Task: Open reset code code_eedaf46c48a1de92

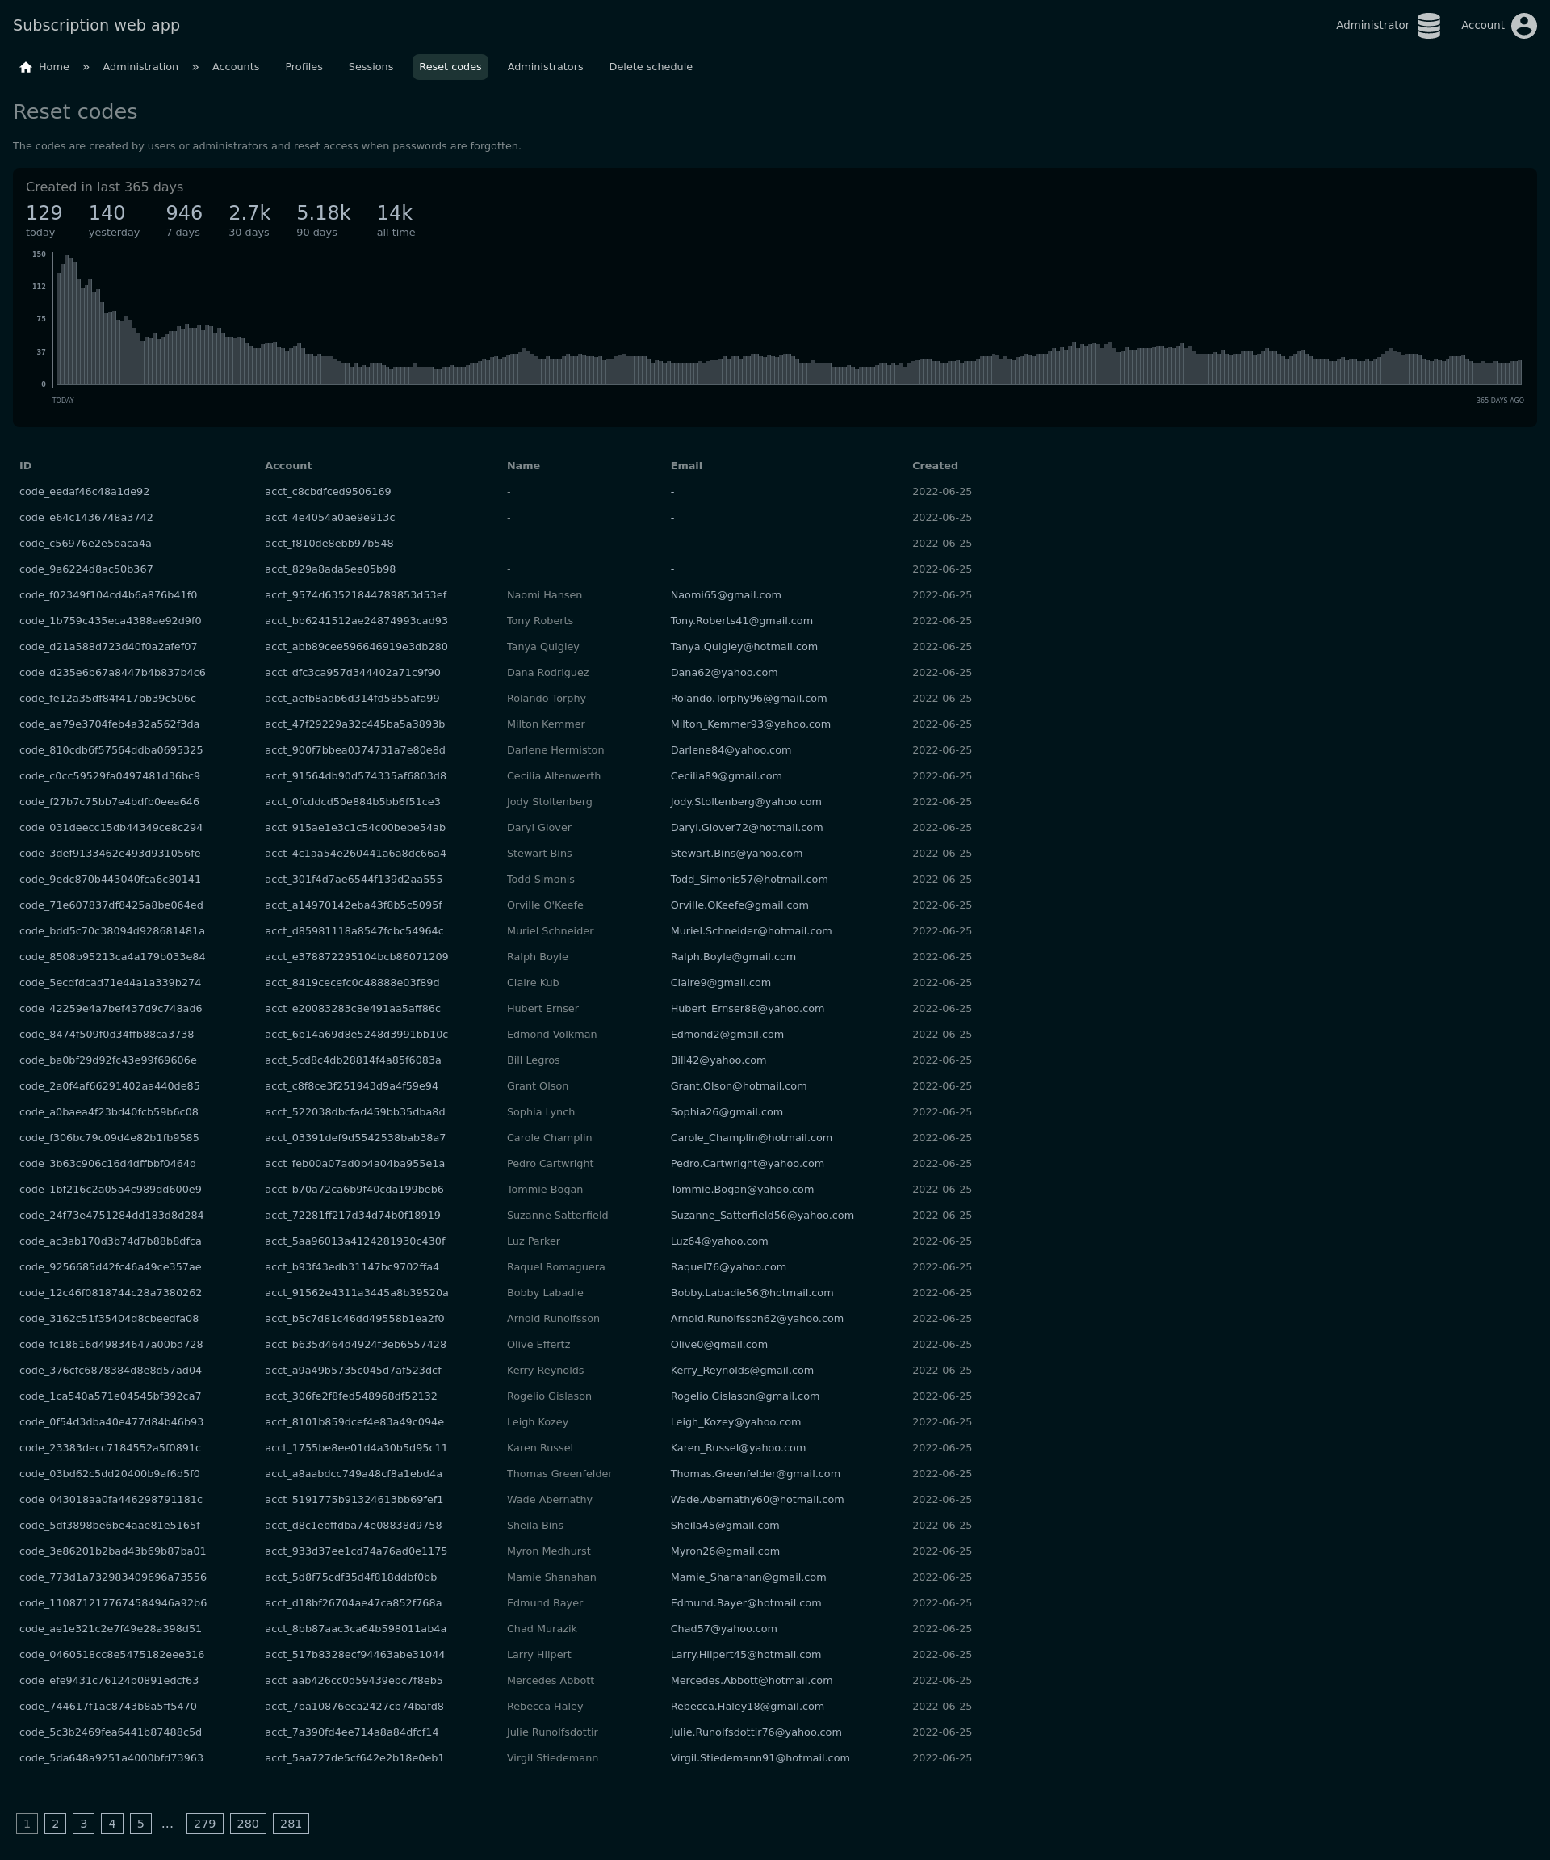Action: (x=84, y=492)
